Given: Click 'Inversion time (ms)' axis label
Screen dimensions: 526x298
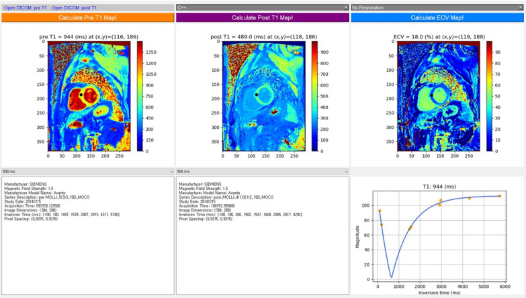Looking at the screenshot, I should coord(439,293).
